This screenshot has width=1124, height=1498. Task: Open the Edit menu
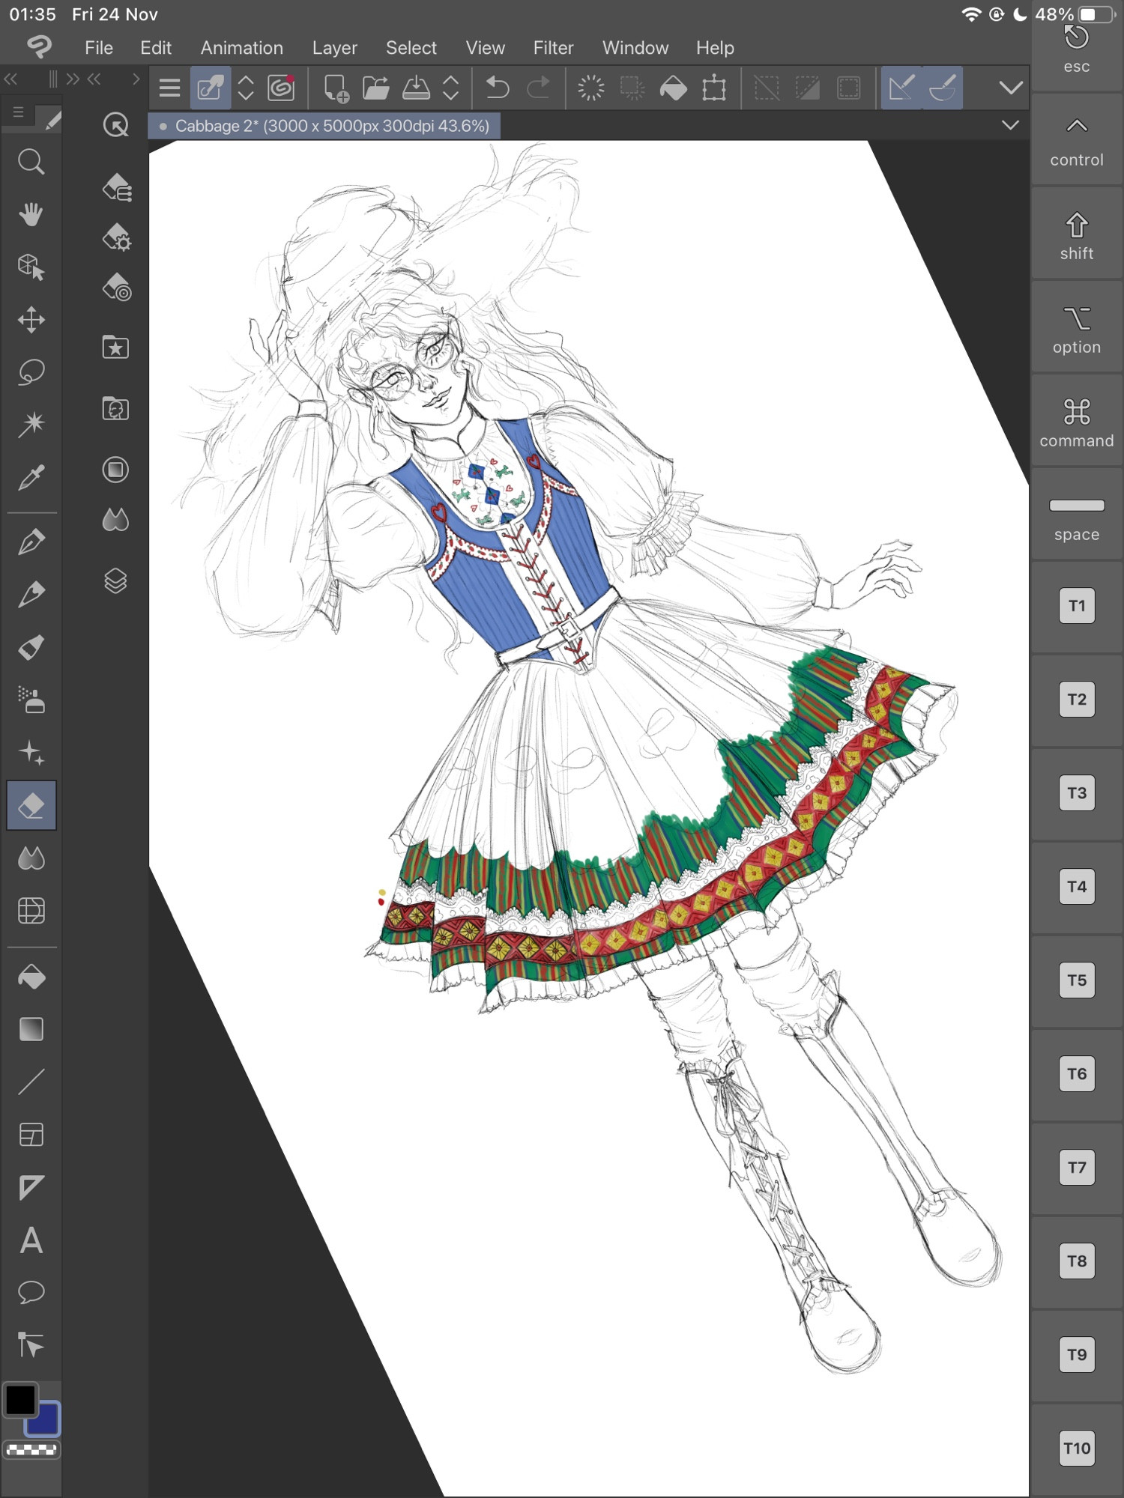click(156, 48)
